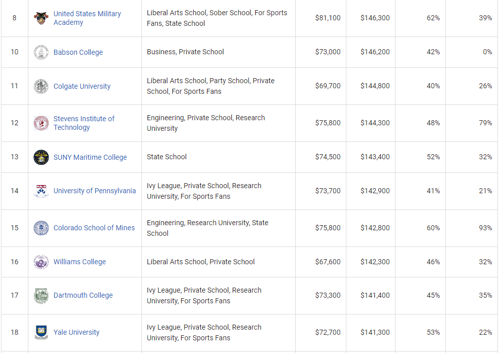Navigate to the Yale University link
The width and height of the screenshot is (499, 353).
coord(77,333)
